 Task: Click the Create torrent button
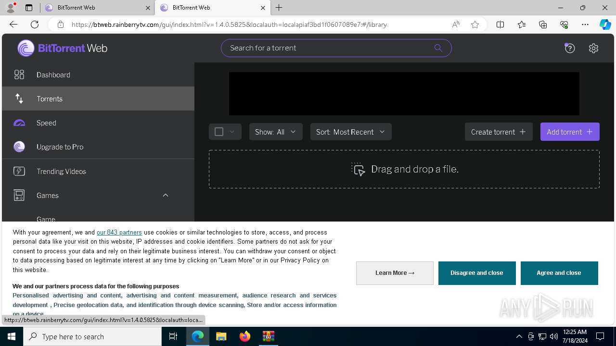pos(499,132)
